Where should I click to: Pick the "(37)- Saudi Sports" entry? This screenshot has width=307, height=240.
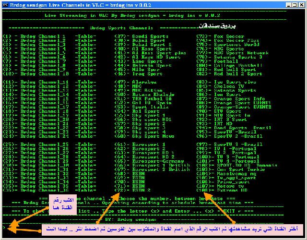pos(141,36)
